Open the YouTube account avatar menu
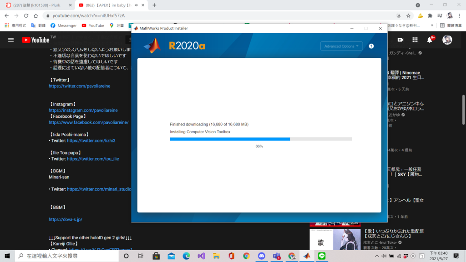 pos(447,40)
